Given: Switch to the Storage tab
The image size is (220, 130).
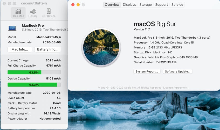Looking at the screenshot, I should coord(146,5).
